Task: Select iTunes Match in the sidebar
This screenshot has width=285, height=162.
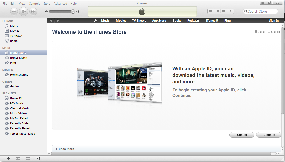Action: point(23,58)
